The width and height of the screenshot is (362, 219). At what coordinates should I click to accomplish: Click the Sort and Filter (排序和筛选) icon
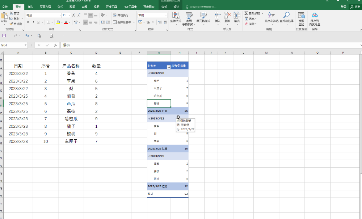(x=271, y=17)
